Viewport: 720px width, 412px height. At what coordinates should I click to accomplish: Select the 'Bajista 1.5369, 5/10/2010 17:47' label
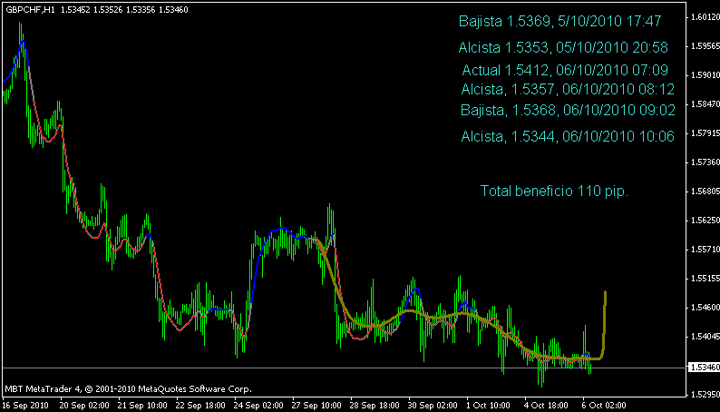coord(560,21)
